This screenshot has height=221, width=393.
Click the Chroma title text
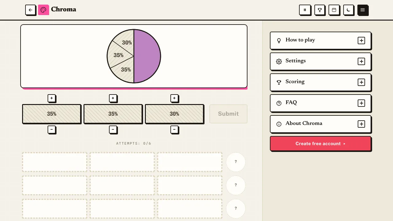(x=64, y=10)
